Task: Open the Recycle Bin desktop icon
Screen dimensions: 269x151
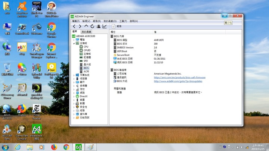Action: (x=7, y=69)
